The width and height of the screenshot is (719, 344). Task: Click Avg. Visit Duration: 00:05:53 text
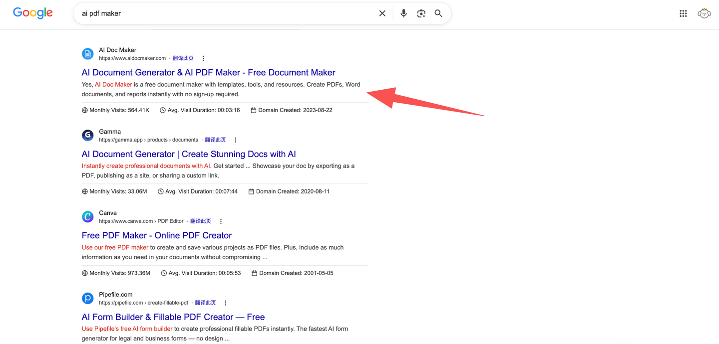point(205,273)
